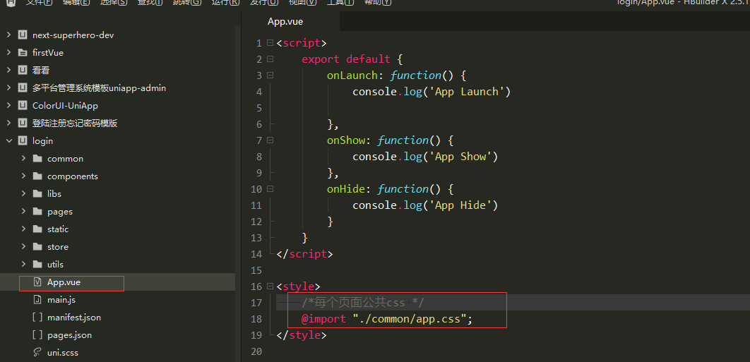Image resolution: width=750 pixels, height=362 pixels.
Task: Select the components folder label
Action: click(x=72, y=176)
